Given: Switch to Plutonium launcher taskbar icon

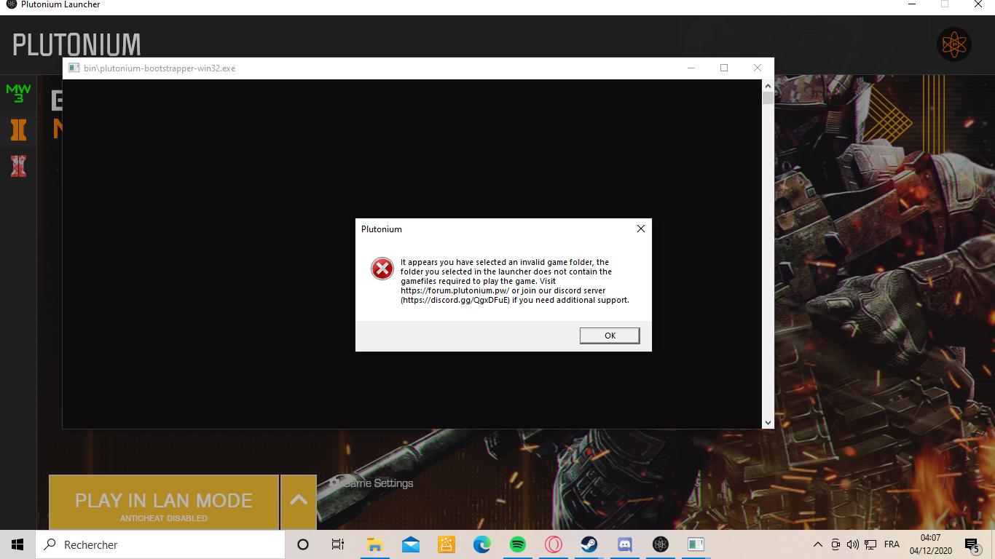Looking at the screenshot, I should coord(660,544).
